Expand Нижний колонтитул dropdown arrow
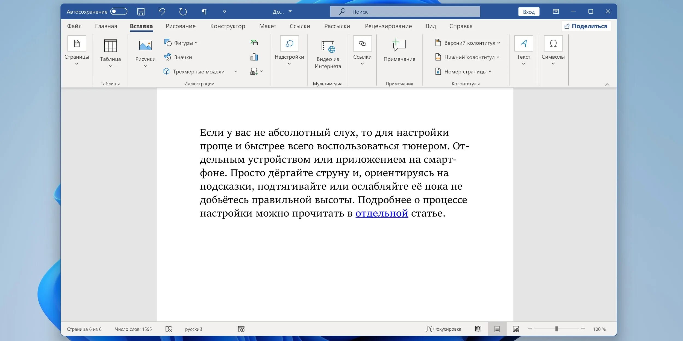Screen dimensions: 683x341 [500, 57]
